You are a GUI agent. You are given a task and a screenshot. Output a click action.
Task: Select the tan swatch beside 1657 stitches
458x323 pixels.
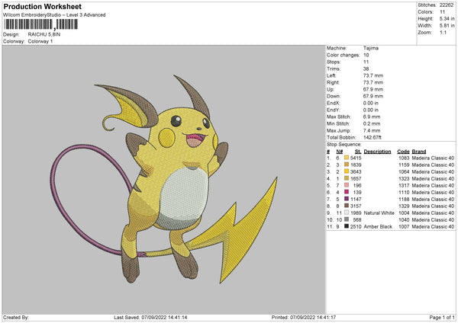click(x=347, y=178)
